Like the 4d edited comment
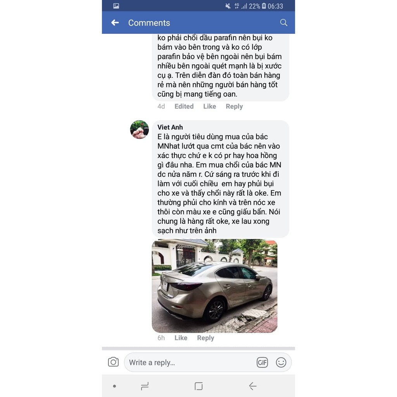Screen dimensions: 397x397 (x=209, y=106)
